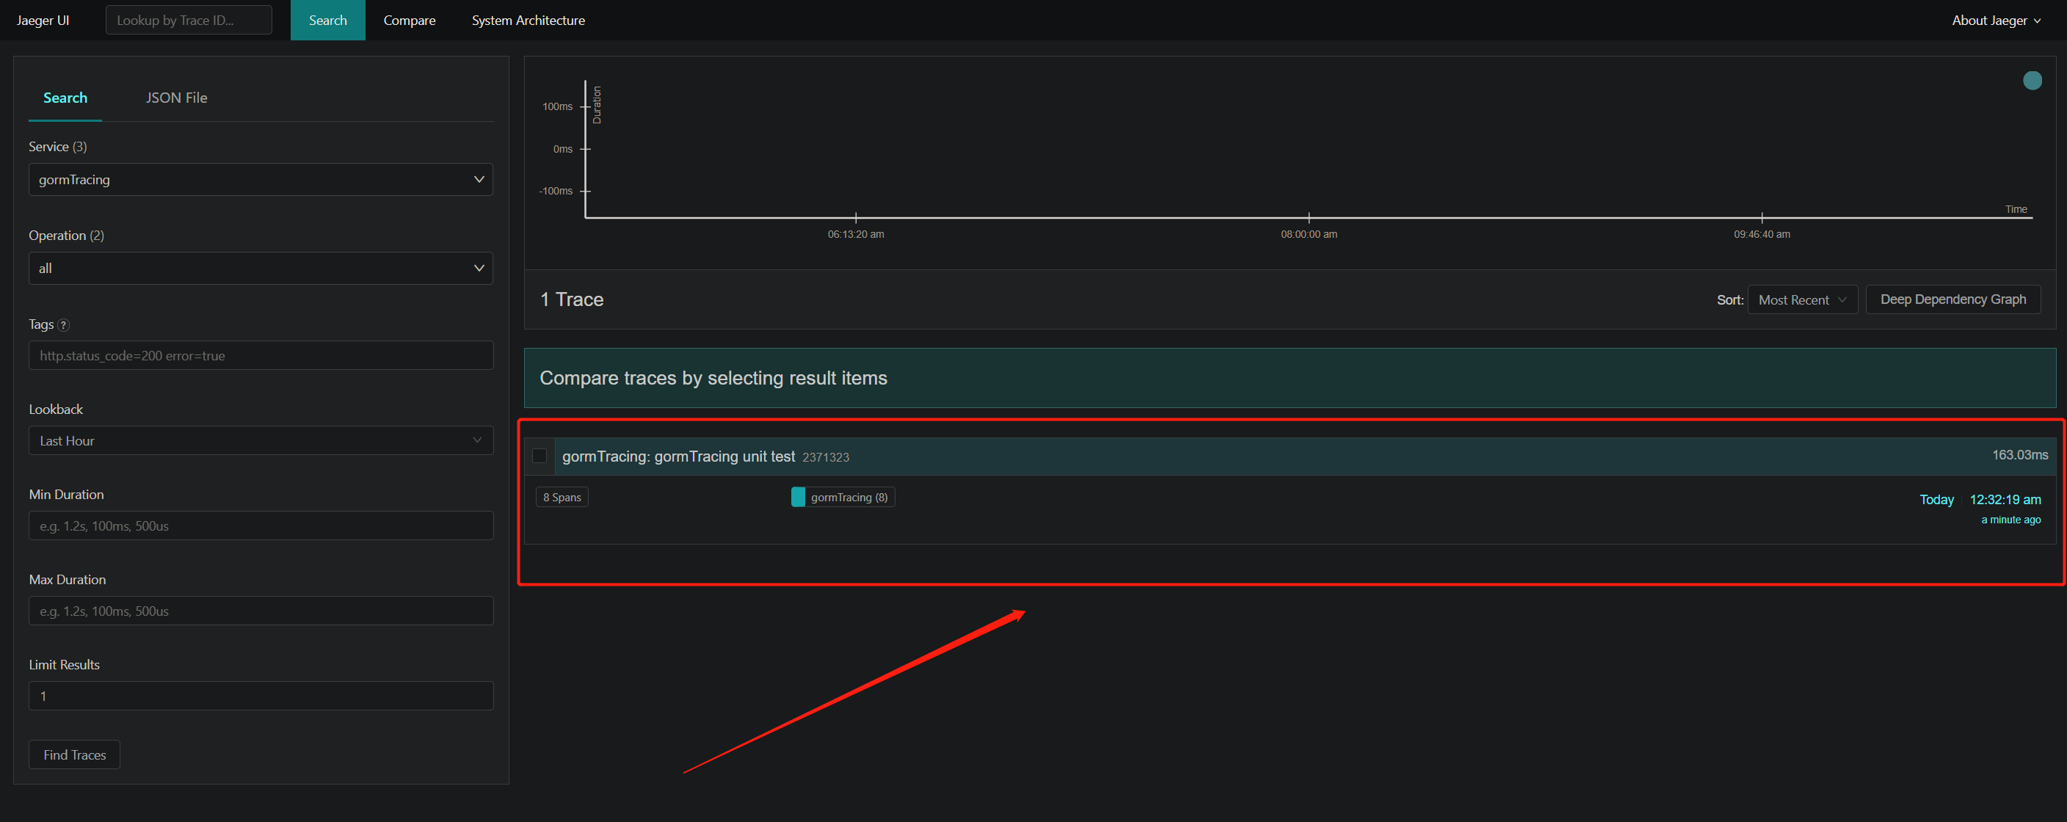Click the 8 Spans badge
This screenshot has height=822, width=2067.
pos(562,496)
